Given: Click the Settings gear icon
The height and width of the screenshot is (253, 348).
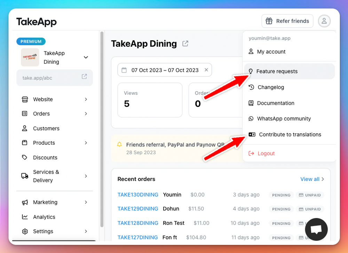Looking at the screenshot, I should tap(25, 231).
